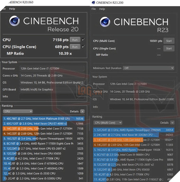Open the Help menu in Cinebench R23
This screenshot has width=180, height=182.
click(102, 9)
